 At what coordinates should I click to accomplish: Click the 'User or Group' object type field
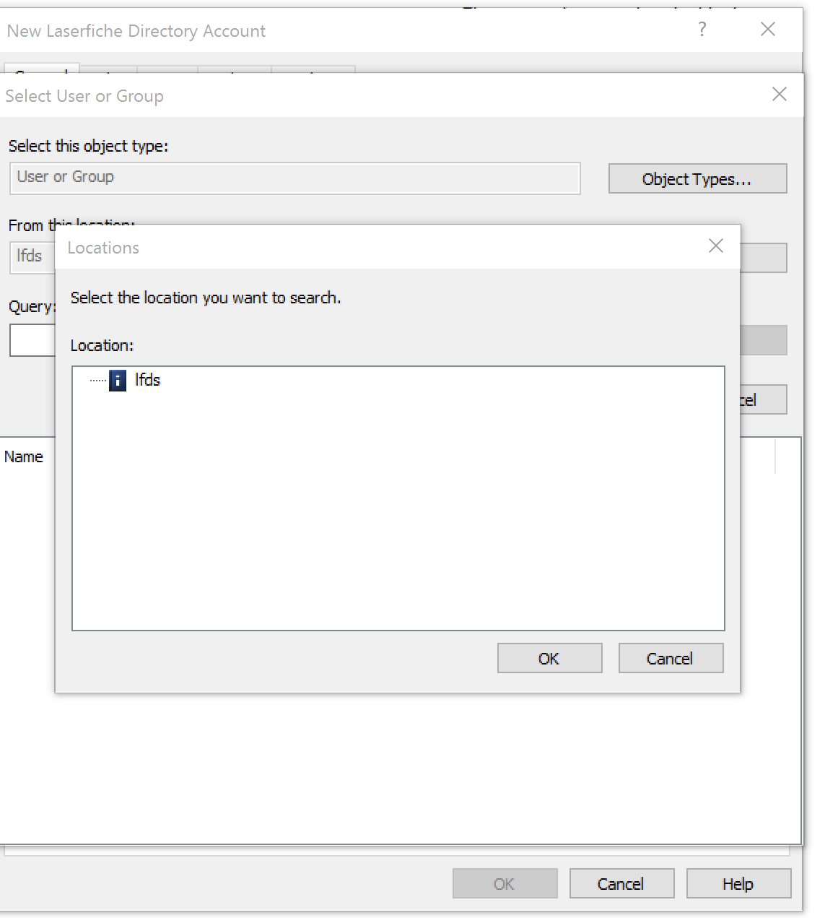tap(294, 178)
